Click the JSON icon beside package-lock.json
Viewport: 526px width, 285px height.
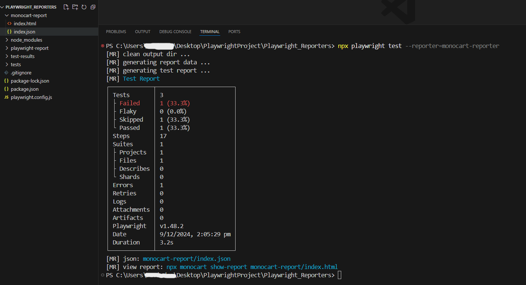[x=6, y=81]
